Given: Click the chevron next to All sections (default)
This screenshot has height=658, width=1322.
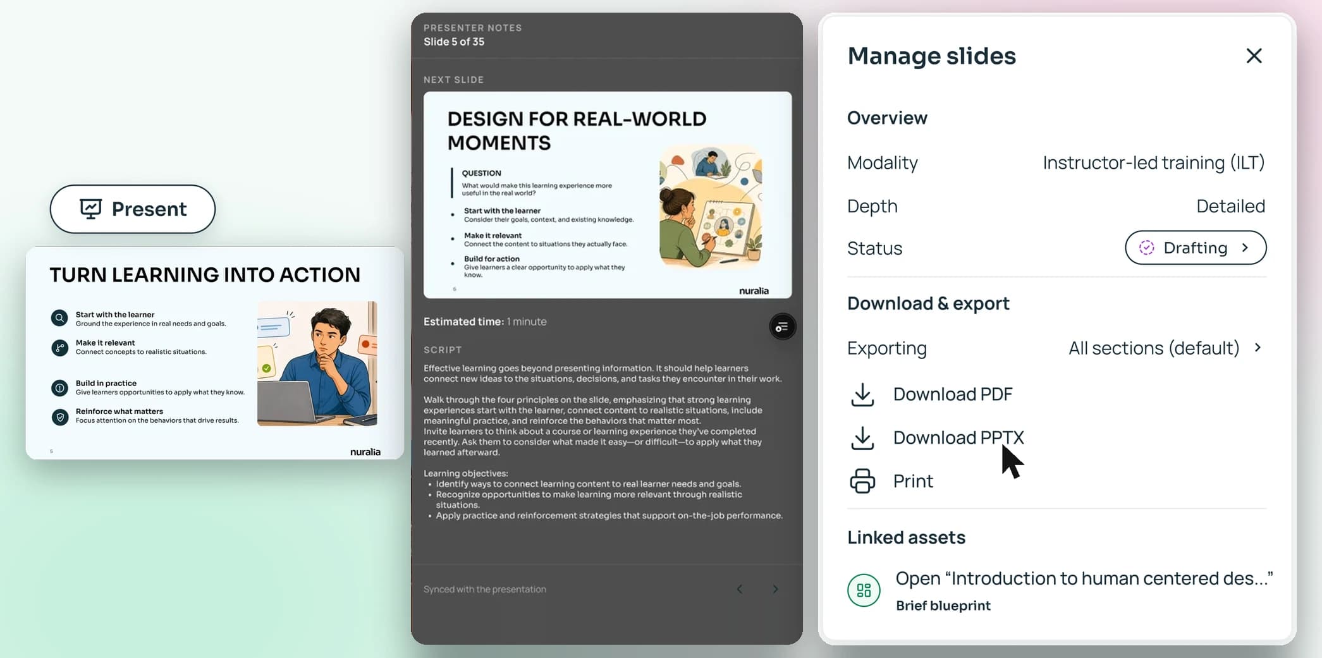Looking at the screenshot, I should 1258,348.
